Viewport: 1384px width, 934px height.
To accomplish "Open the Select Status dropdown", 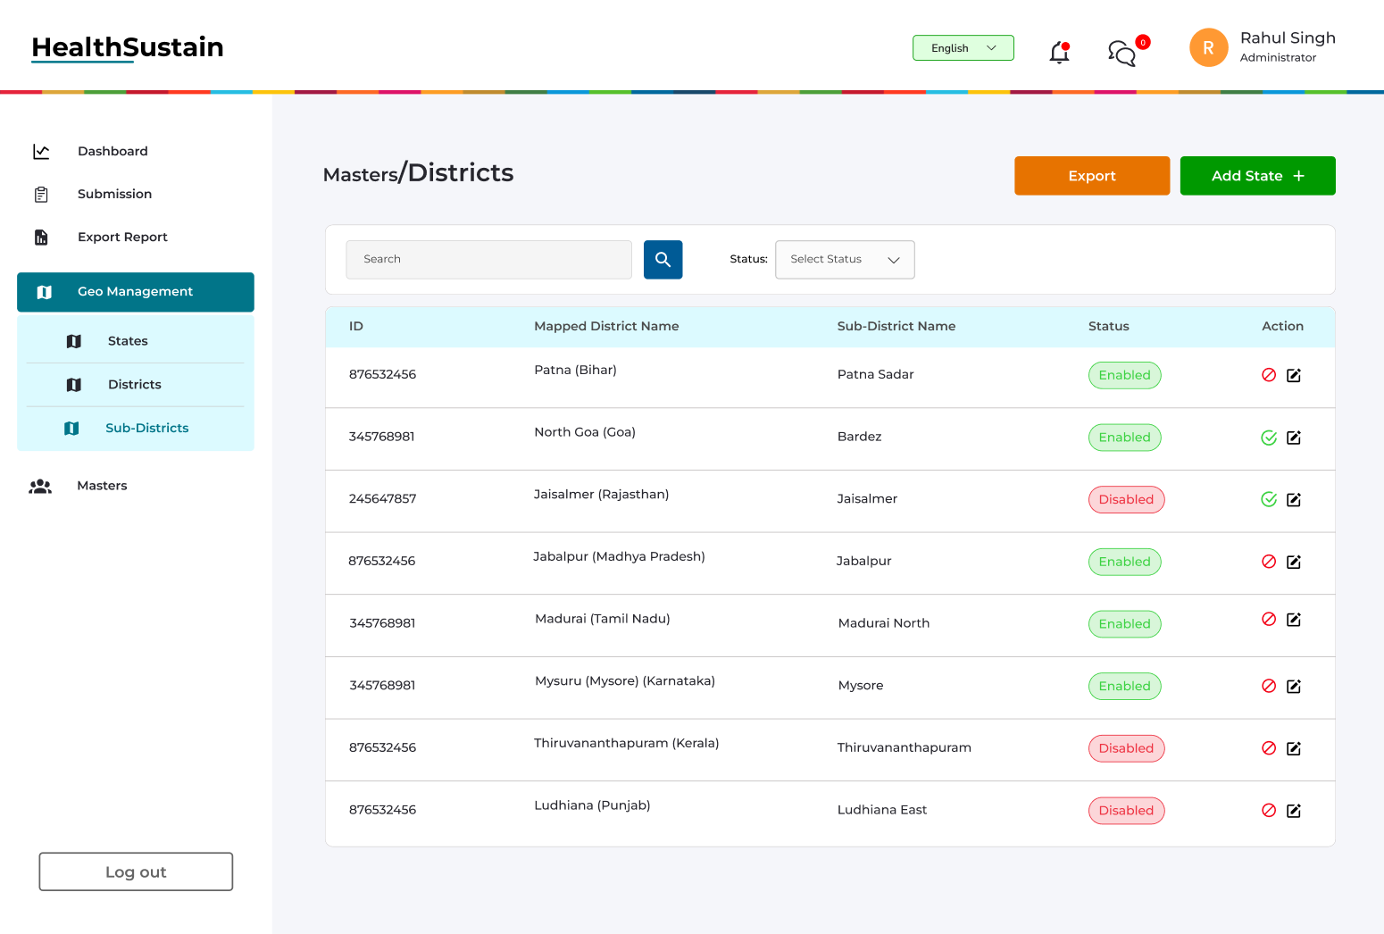I will point(845,260).
